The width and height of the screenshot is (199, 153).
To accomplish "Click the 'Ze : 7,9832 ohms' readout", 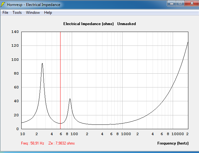I will [x=61, y=143].
